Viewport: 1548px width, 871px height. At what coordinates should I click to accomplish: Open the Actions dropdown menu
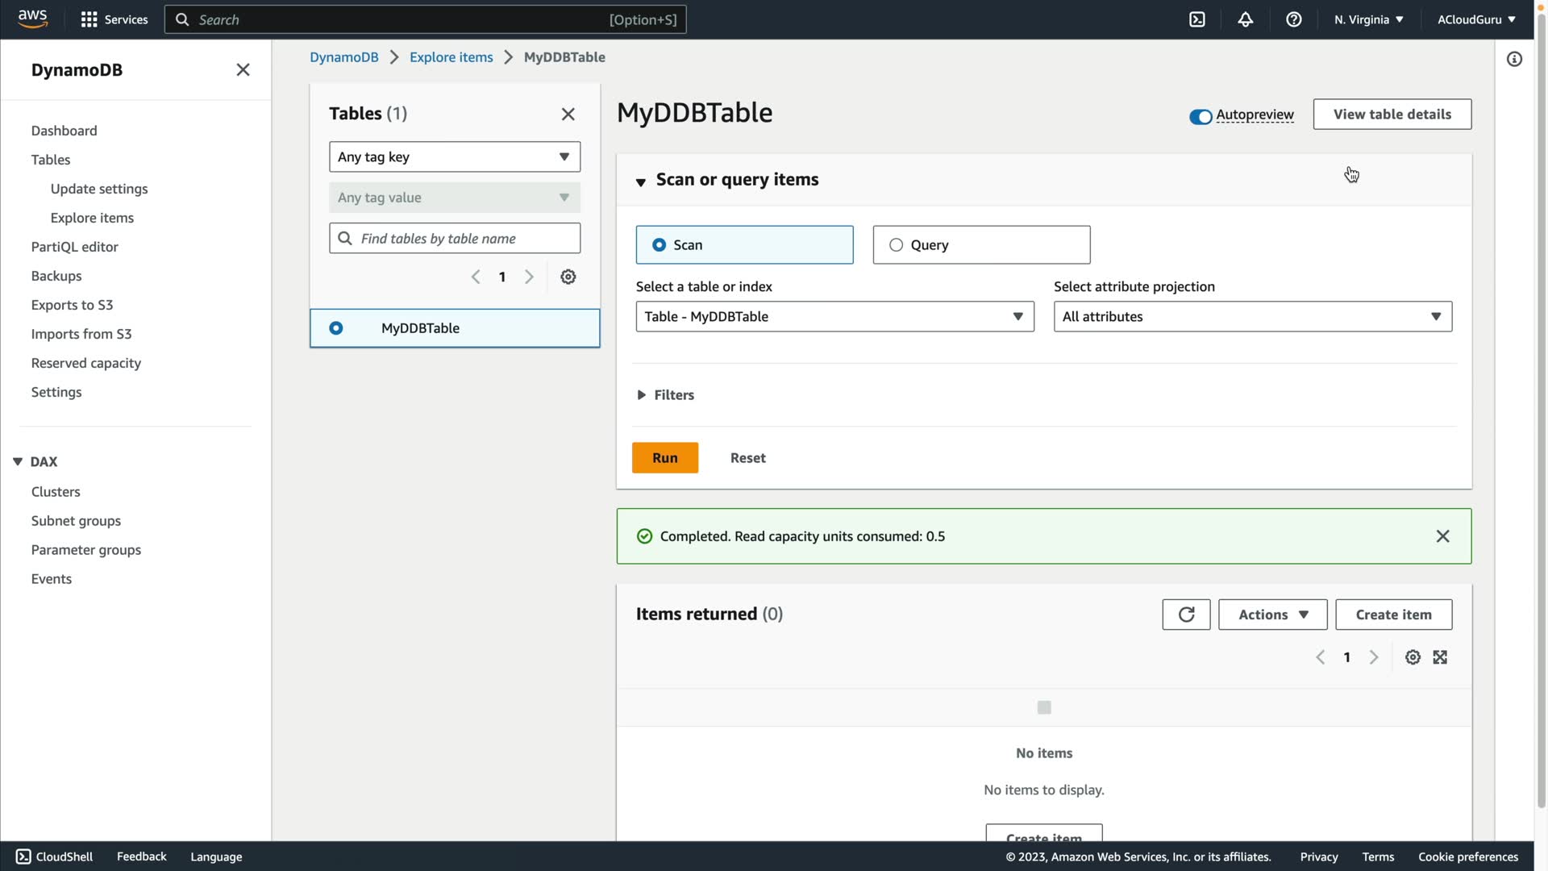(1272, 615)
